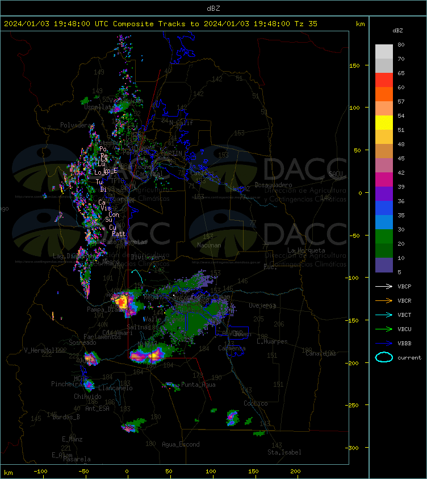427x479 pixels.
Task: Click the -300 km tick on vertical axis
Action: pyautogui.click(x=352, y=448)
